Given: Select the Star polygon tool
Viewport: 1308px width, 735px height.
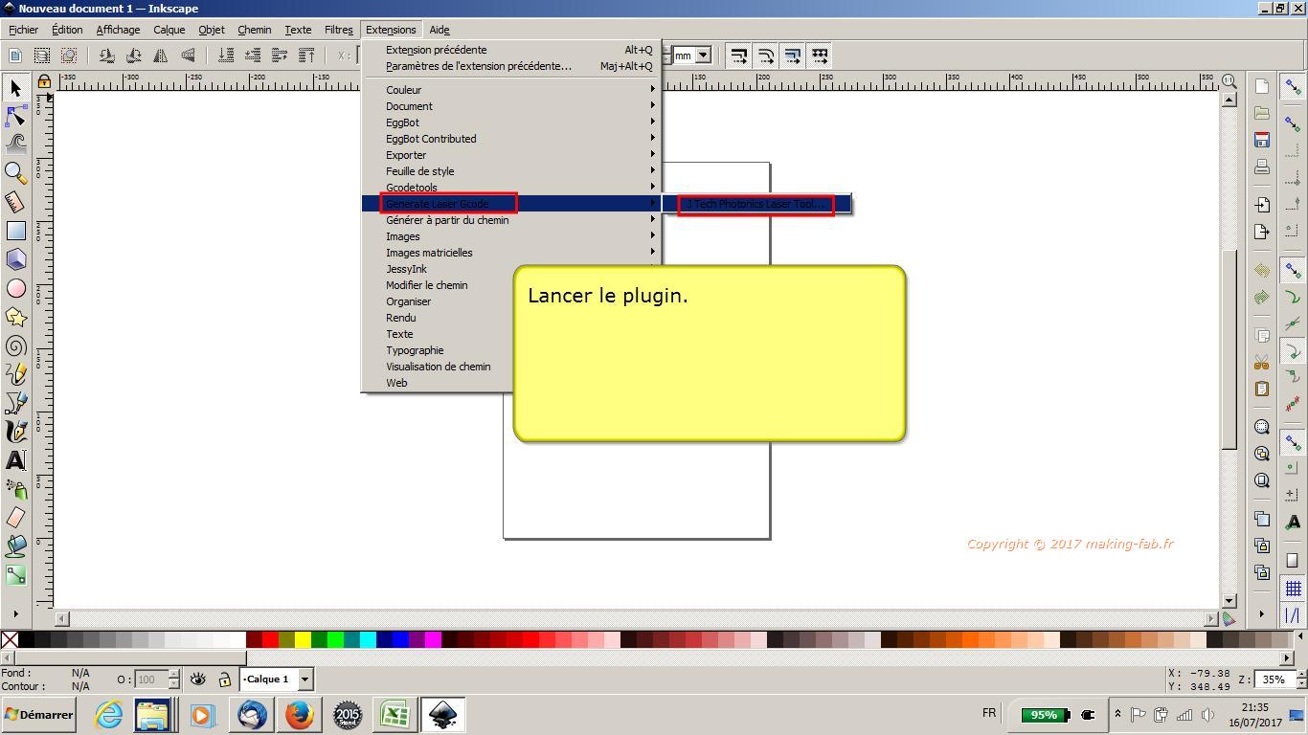Looking at the screenshot, I should [x=15, y=317].
